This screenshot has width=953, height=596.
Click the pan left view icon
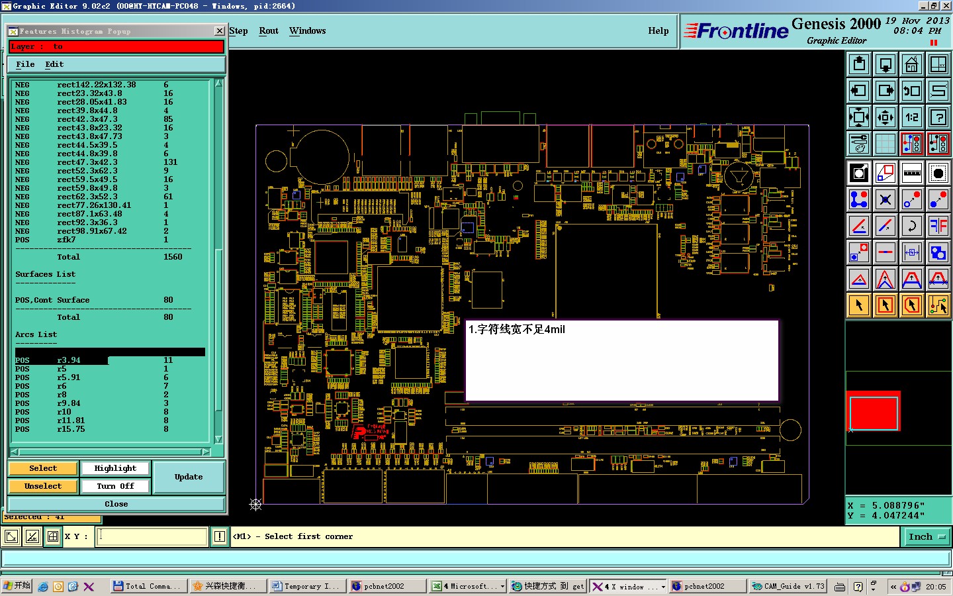[859, 91]
